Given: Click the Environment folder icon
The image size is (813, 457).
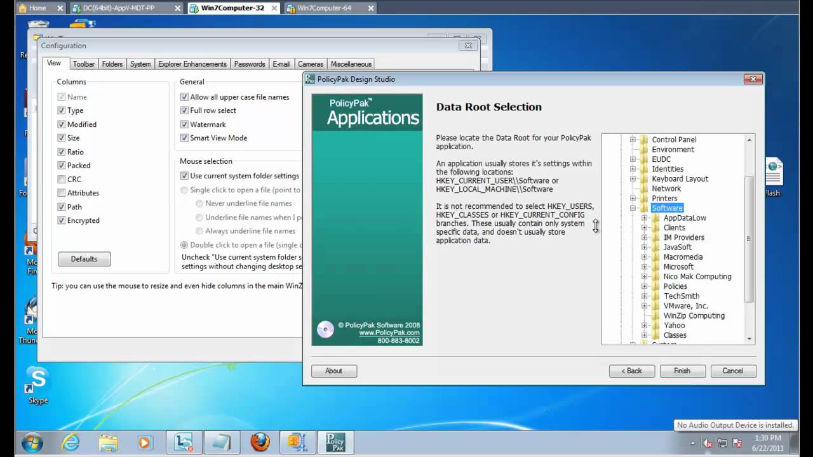Looking at the screenshot, I should click(x=645, y=150).
